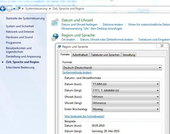Click Minianwendung Uhr dem Desktop hinzufügen
This screenshot has height=134, width=170.
[x=92, y=29]
